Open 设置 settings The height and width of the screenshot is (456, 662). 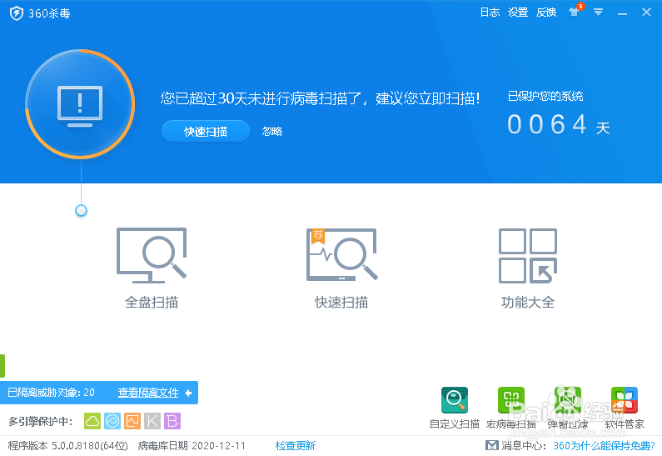coord(518,13)
